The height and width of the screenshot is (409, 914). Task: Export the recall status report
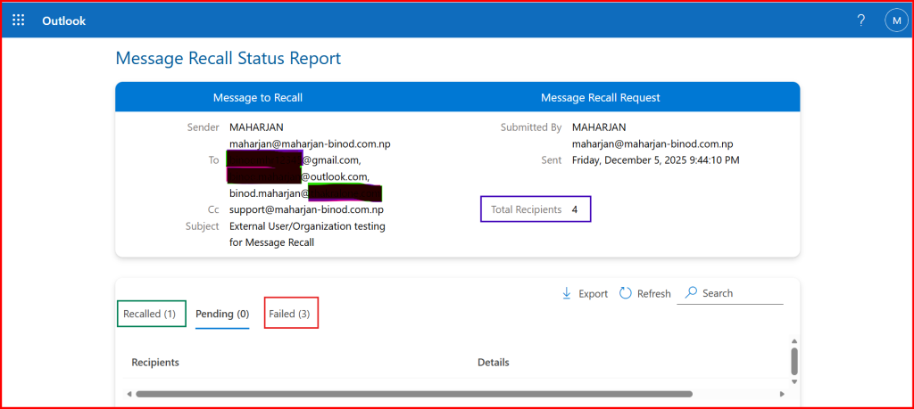coord(585,293)
